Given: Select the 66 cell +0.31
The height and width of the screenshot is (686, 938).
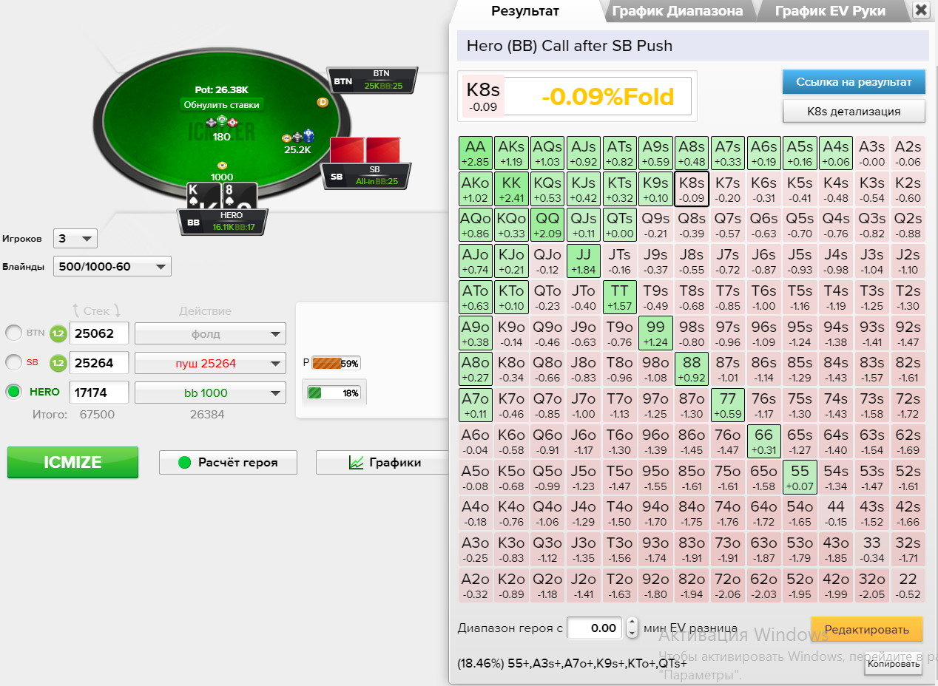Looking at the screenshot, I should tap(763, 442).
